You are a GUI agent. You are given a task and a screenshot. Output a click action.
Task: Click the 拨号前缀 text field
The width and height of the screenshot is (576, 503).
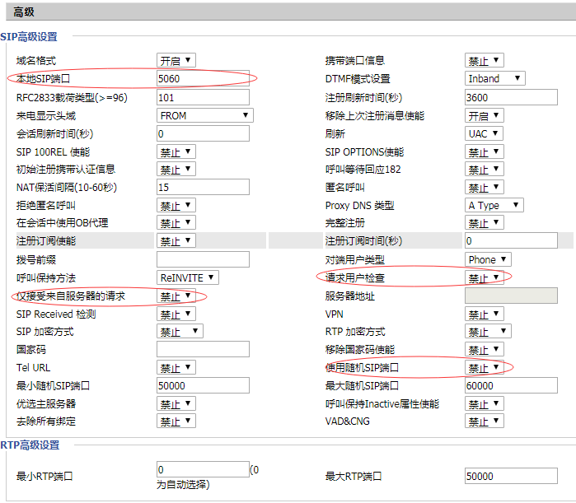[203, 260]
